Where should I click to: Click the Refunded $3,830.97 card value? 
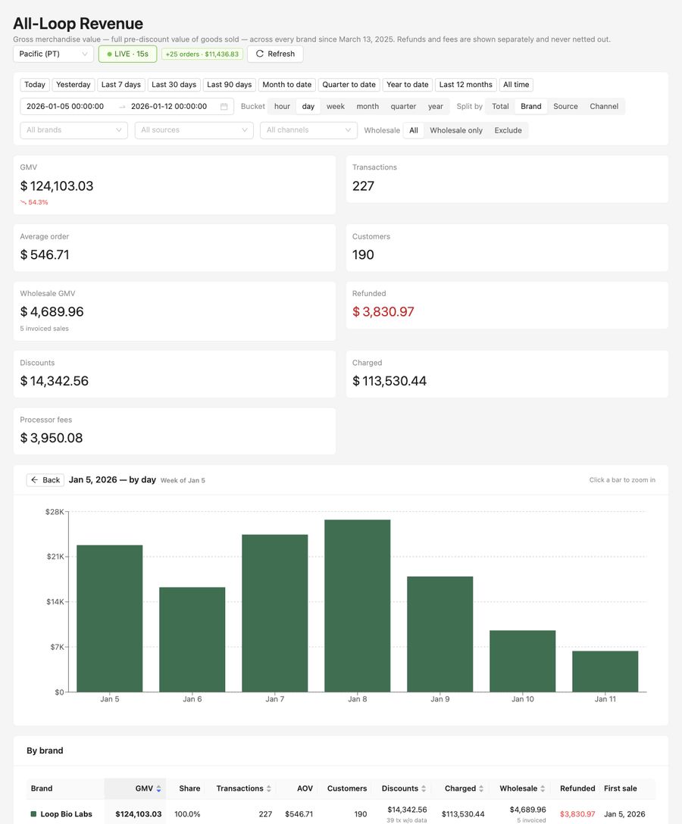383,311
